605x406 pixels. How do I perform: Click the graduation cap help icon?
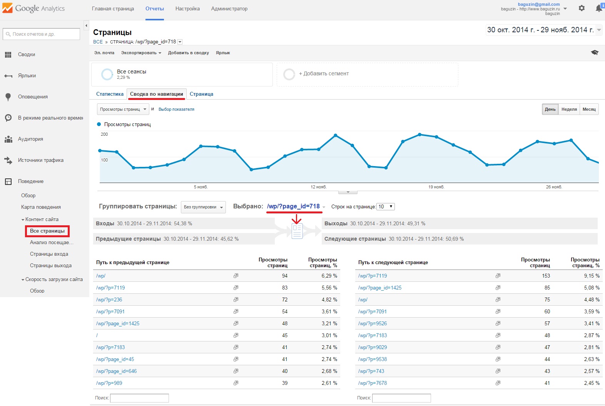(x=595, y=53)
